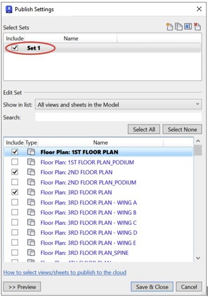Click view type icon for 2ND FLOOR PLAN
The height and width of the screenshot is (297, 208).
31,172
